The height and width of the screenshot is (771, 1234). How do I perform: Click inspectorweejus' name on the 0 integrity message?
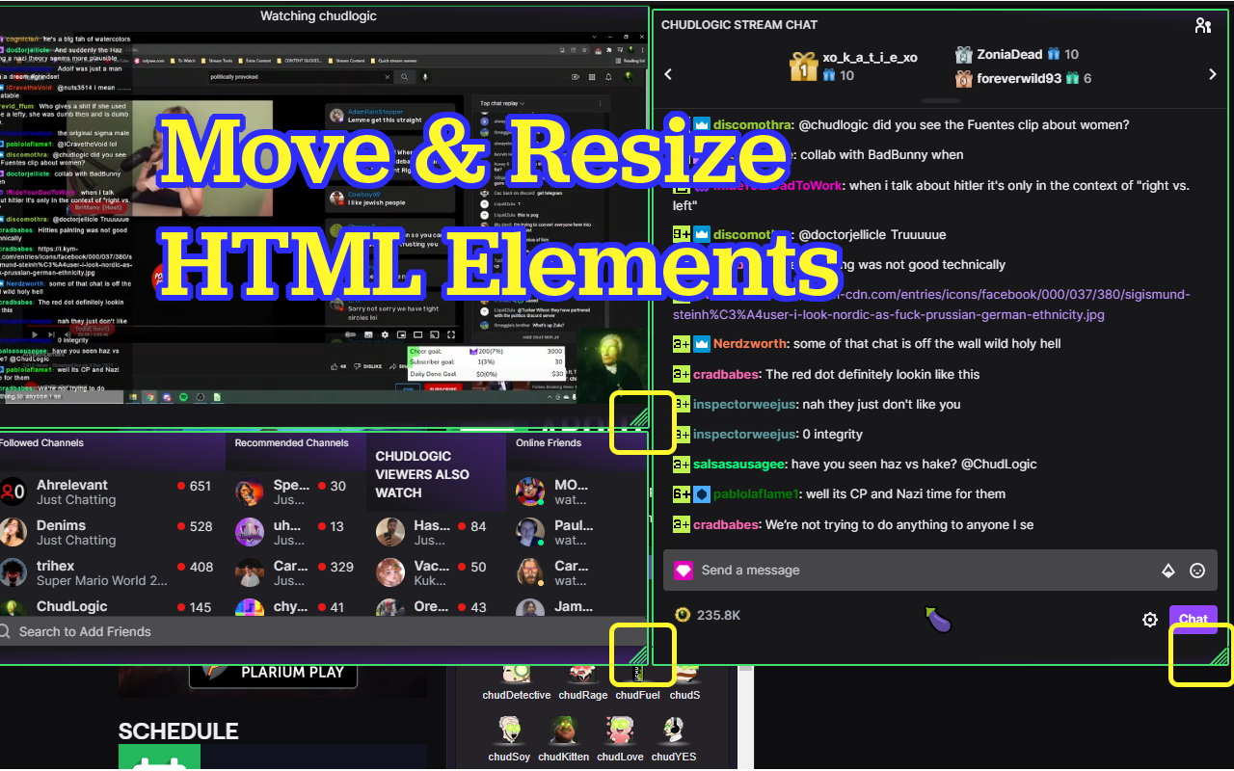tap(744, 434)
